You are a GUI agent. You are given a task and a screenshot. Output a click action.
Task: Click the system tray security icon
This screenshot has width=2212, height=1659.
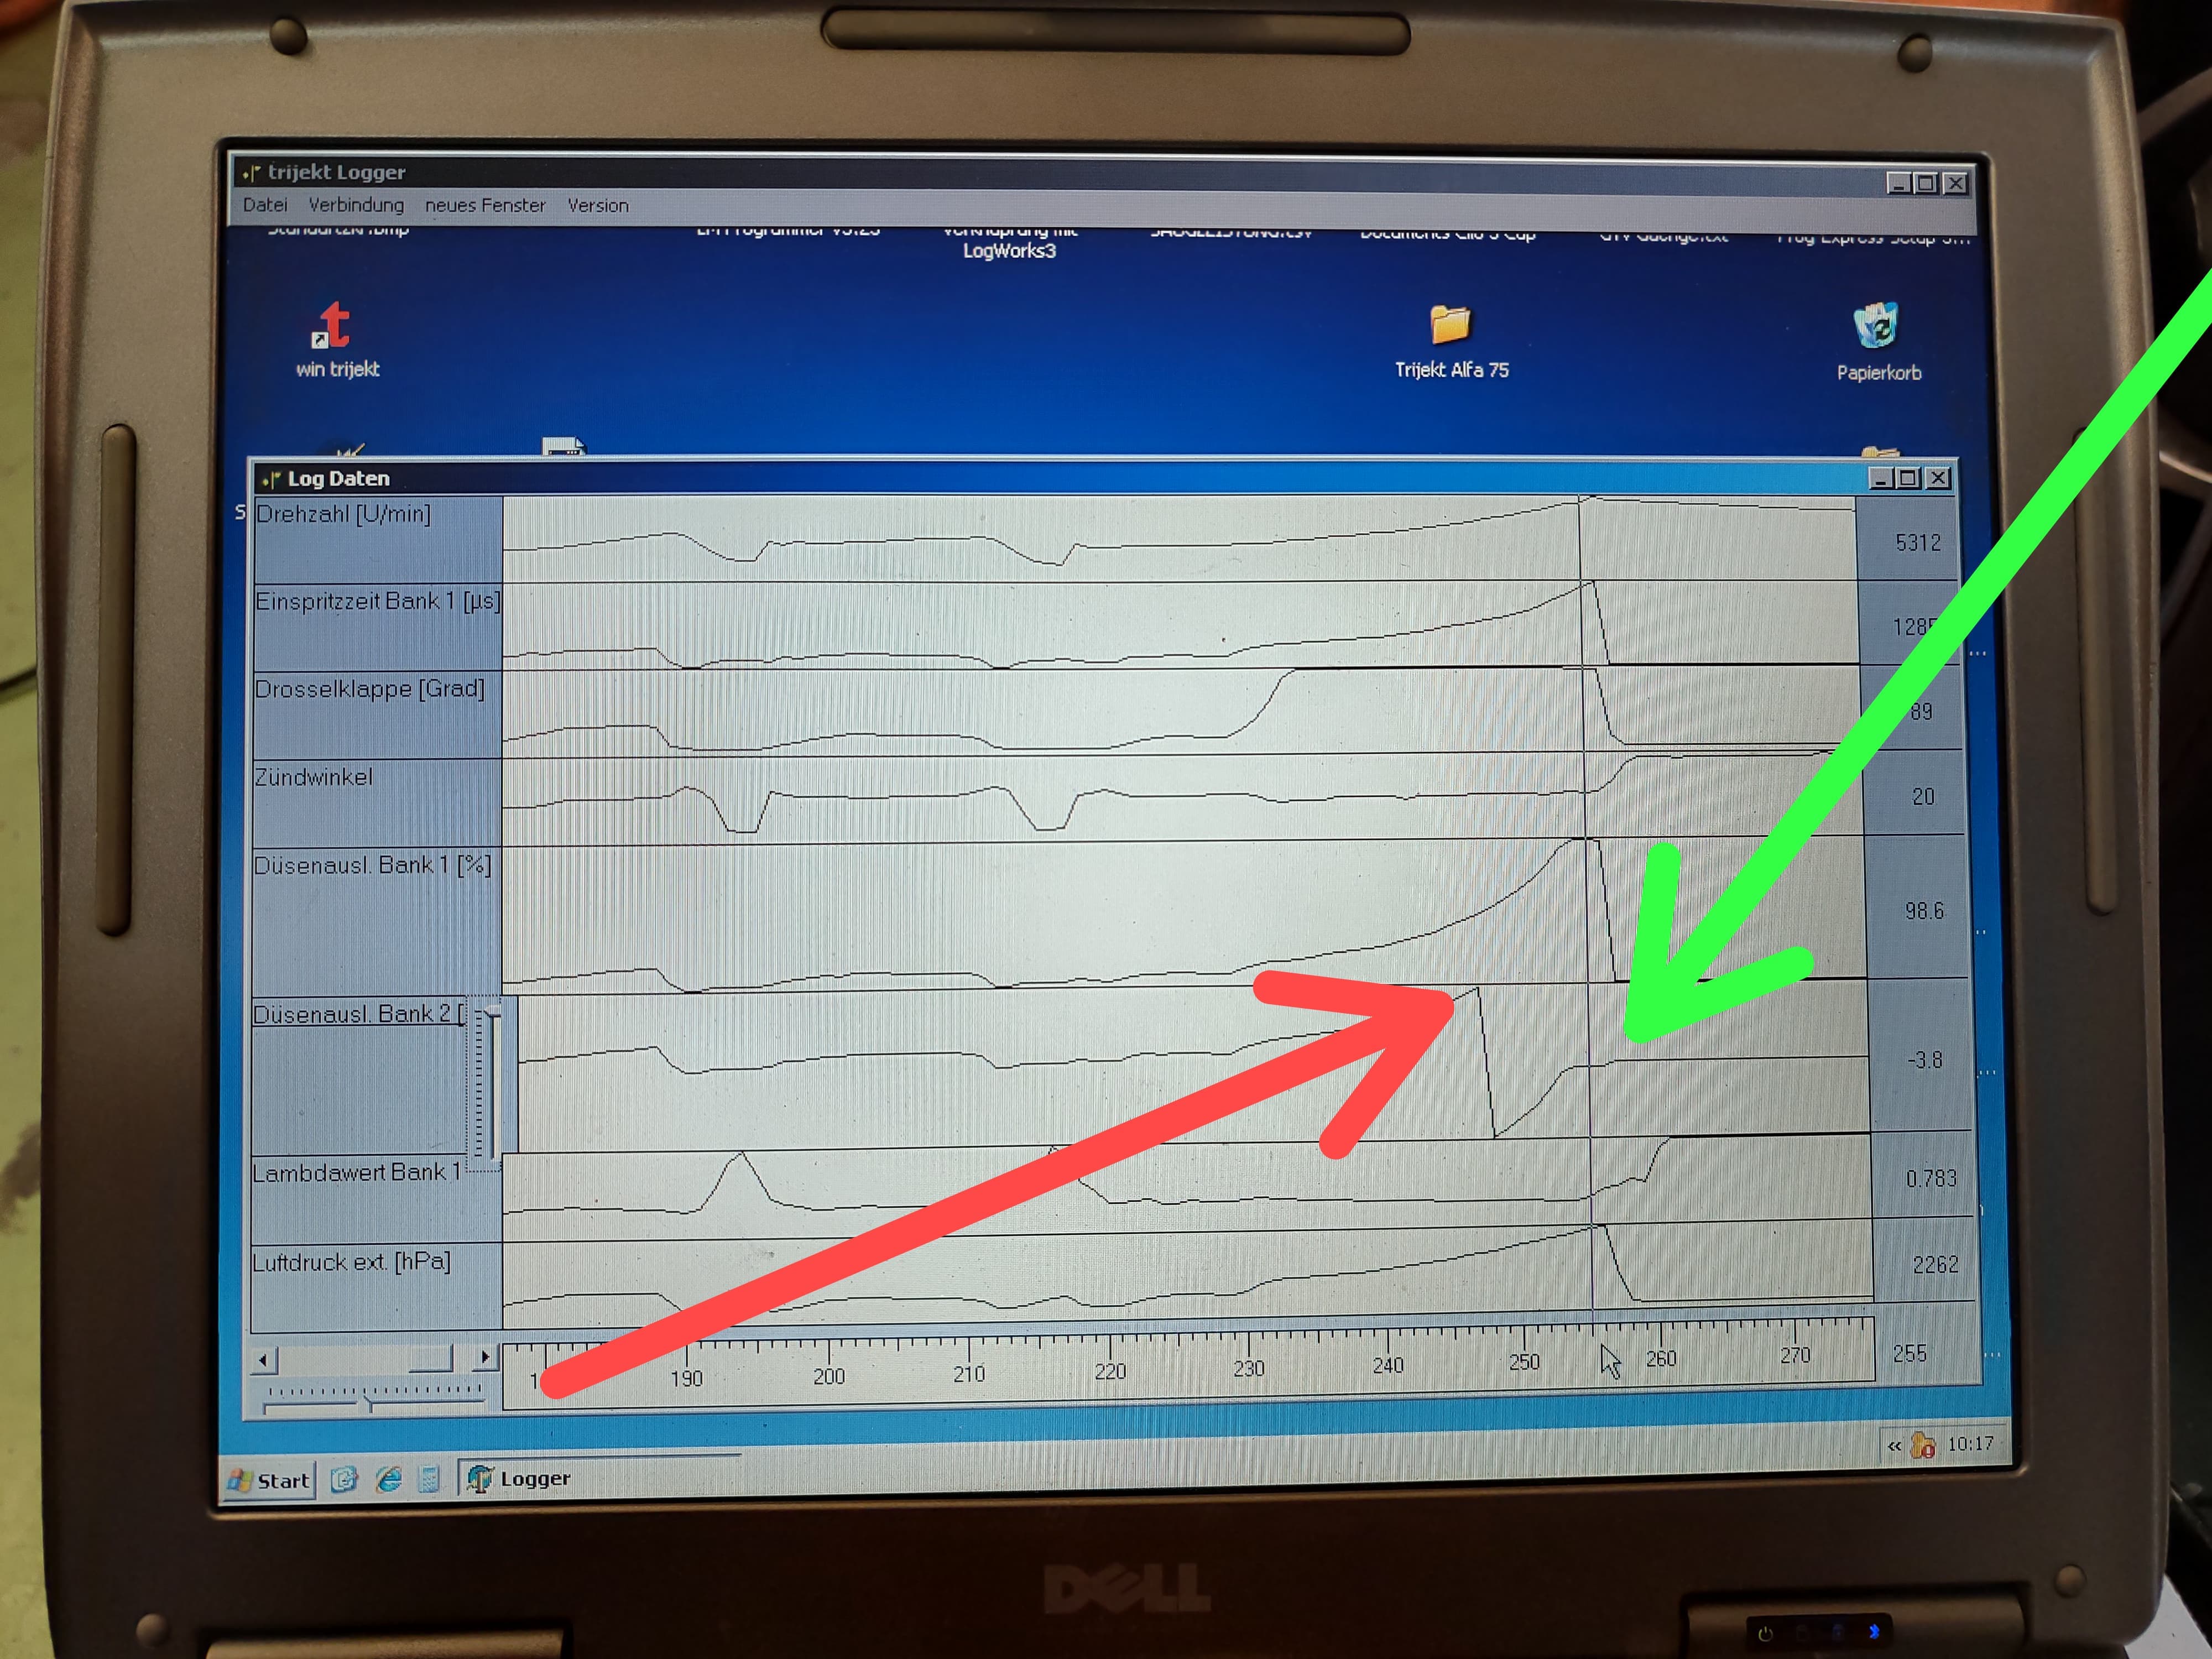click(1922, 1445)
